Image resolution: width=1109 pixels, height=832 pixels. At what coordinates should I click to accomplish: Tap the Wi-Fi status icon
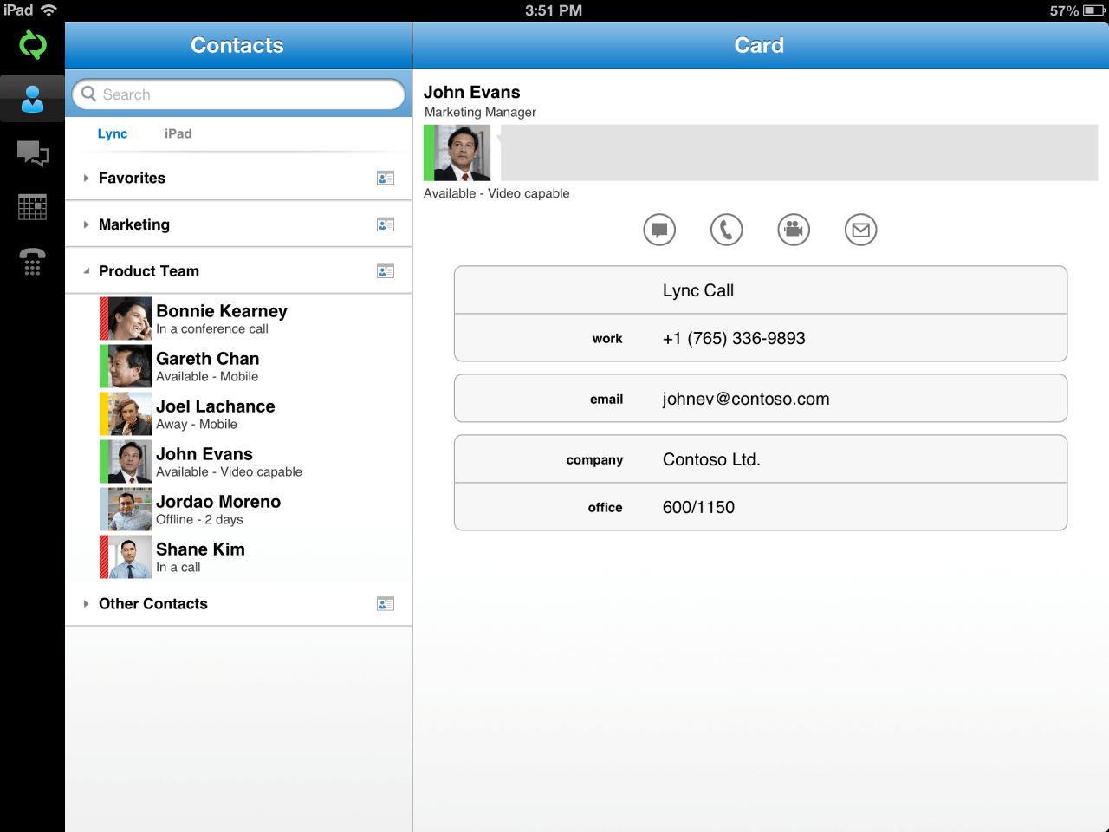coord(49,10)
